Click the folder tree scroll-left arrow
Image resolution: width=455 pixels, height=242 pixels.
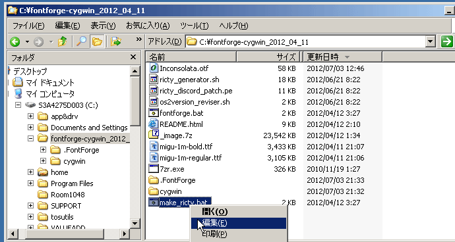(13, 233)
